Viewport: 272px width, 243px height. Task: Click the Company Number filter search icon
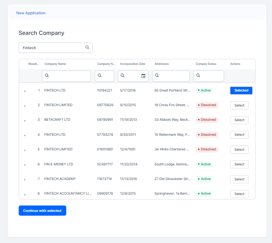point(100,76)
